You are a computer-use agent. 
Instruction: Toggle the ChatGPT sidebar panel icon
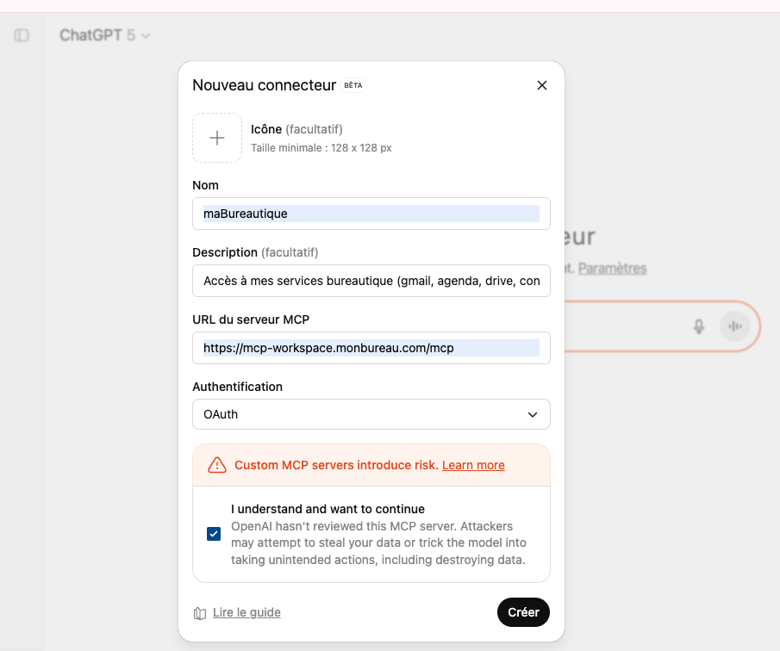(x=22, y=35)
